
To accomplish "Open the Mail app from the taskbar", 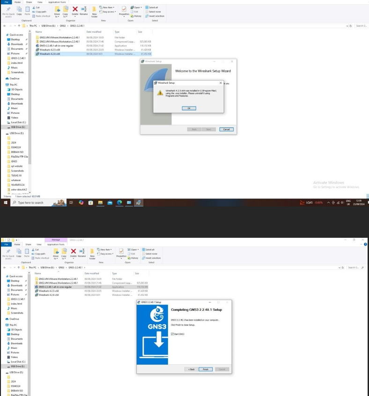I will pos(110,203).
